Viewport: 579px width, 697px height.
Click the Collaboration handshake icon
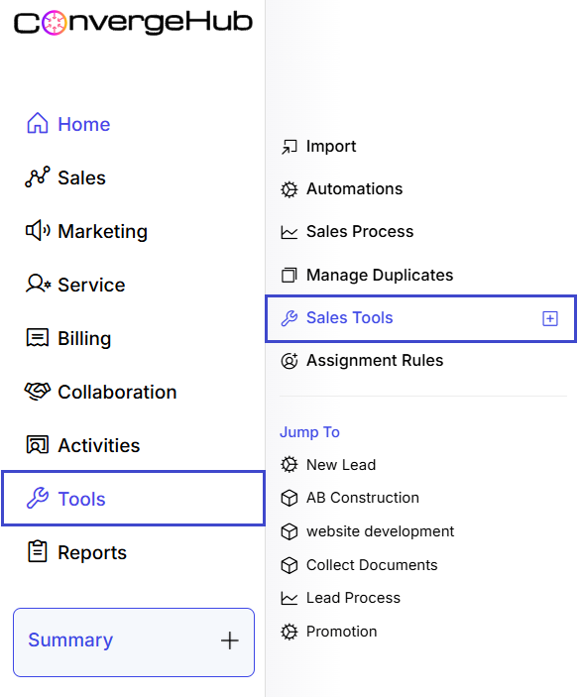coord(38,392)
